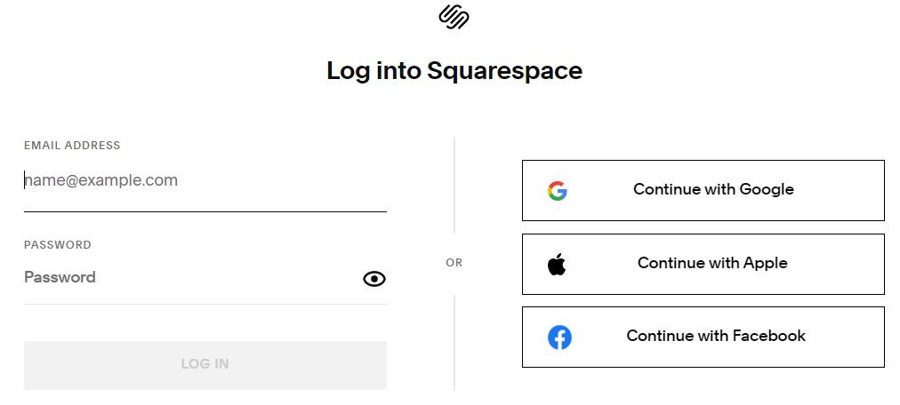Click the Facebook logo icon
This screenshot has width=900, height=405.
pyautogui.click(x=559, y=337)
